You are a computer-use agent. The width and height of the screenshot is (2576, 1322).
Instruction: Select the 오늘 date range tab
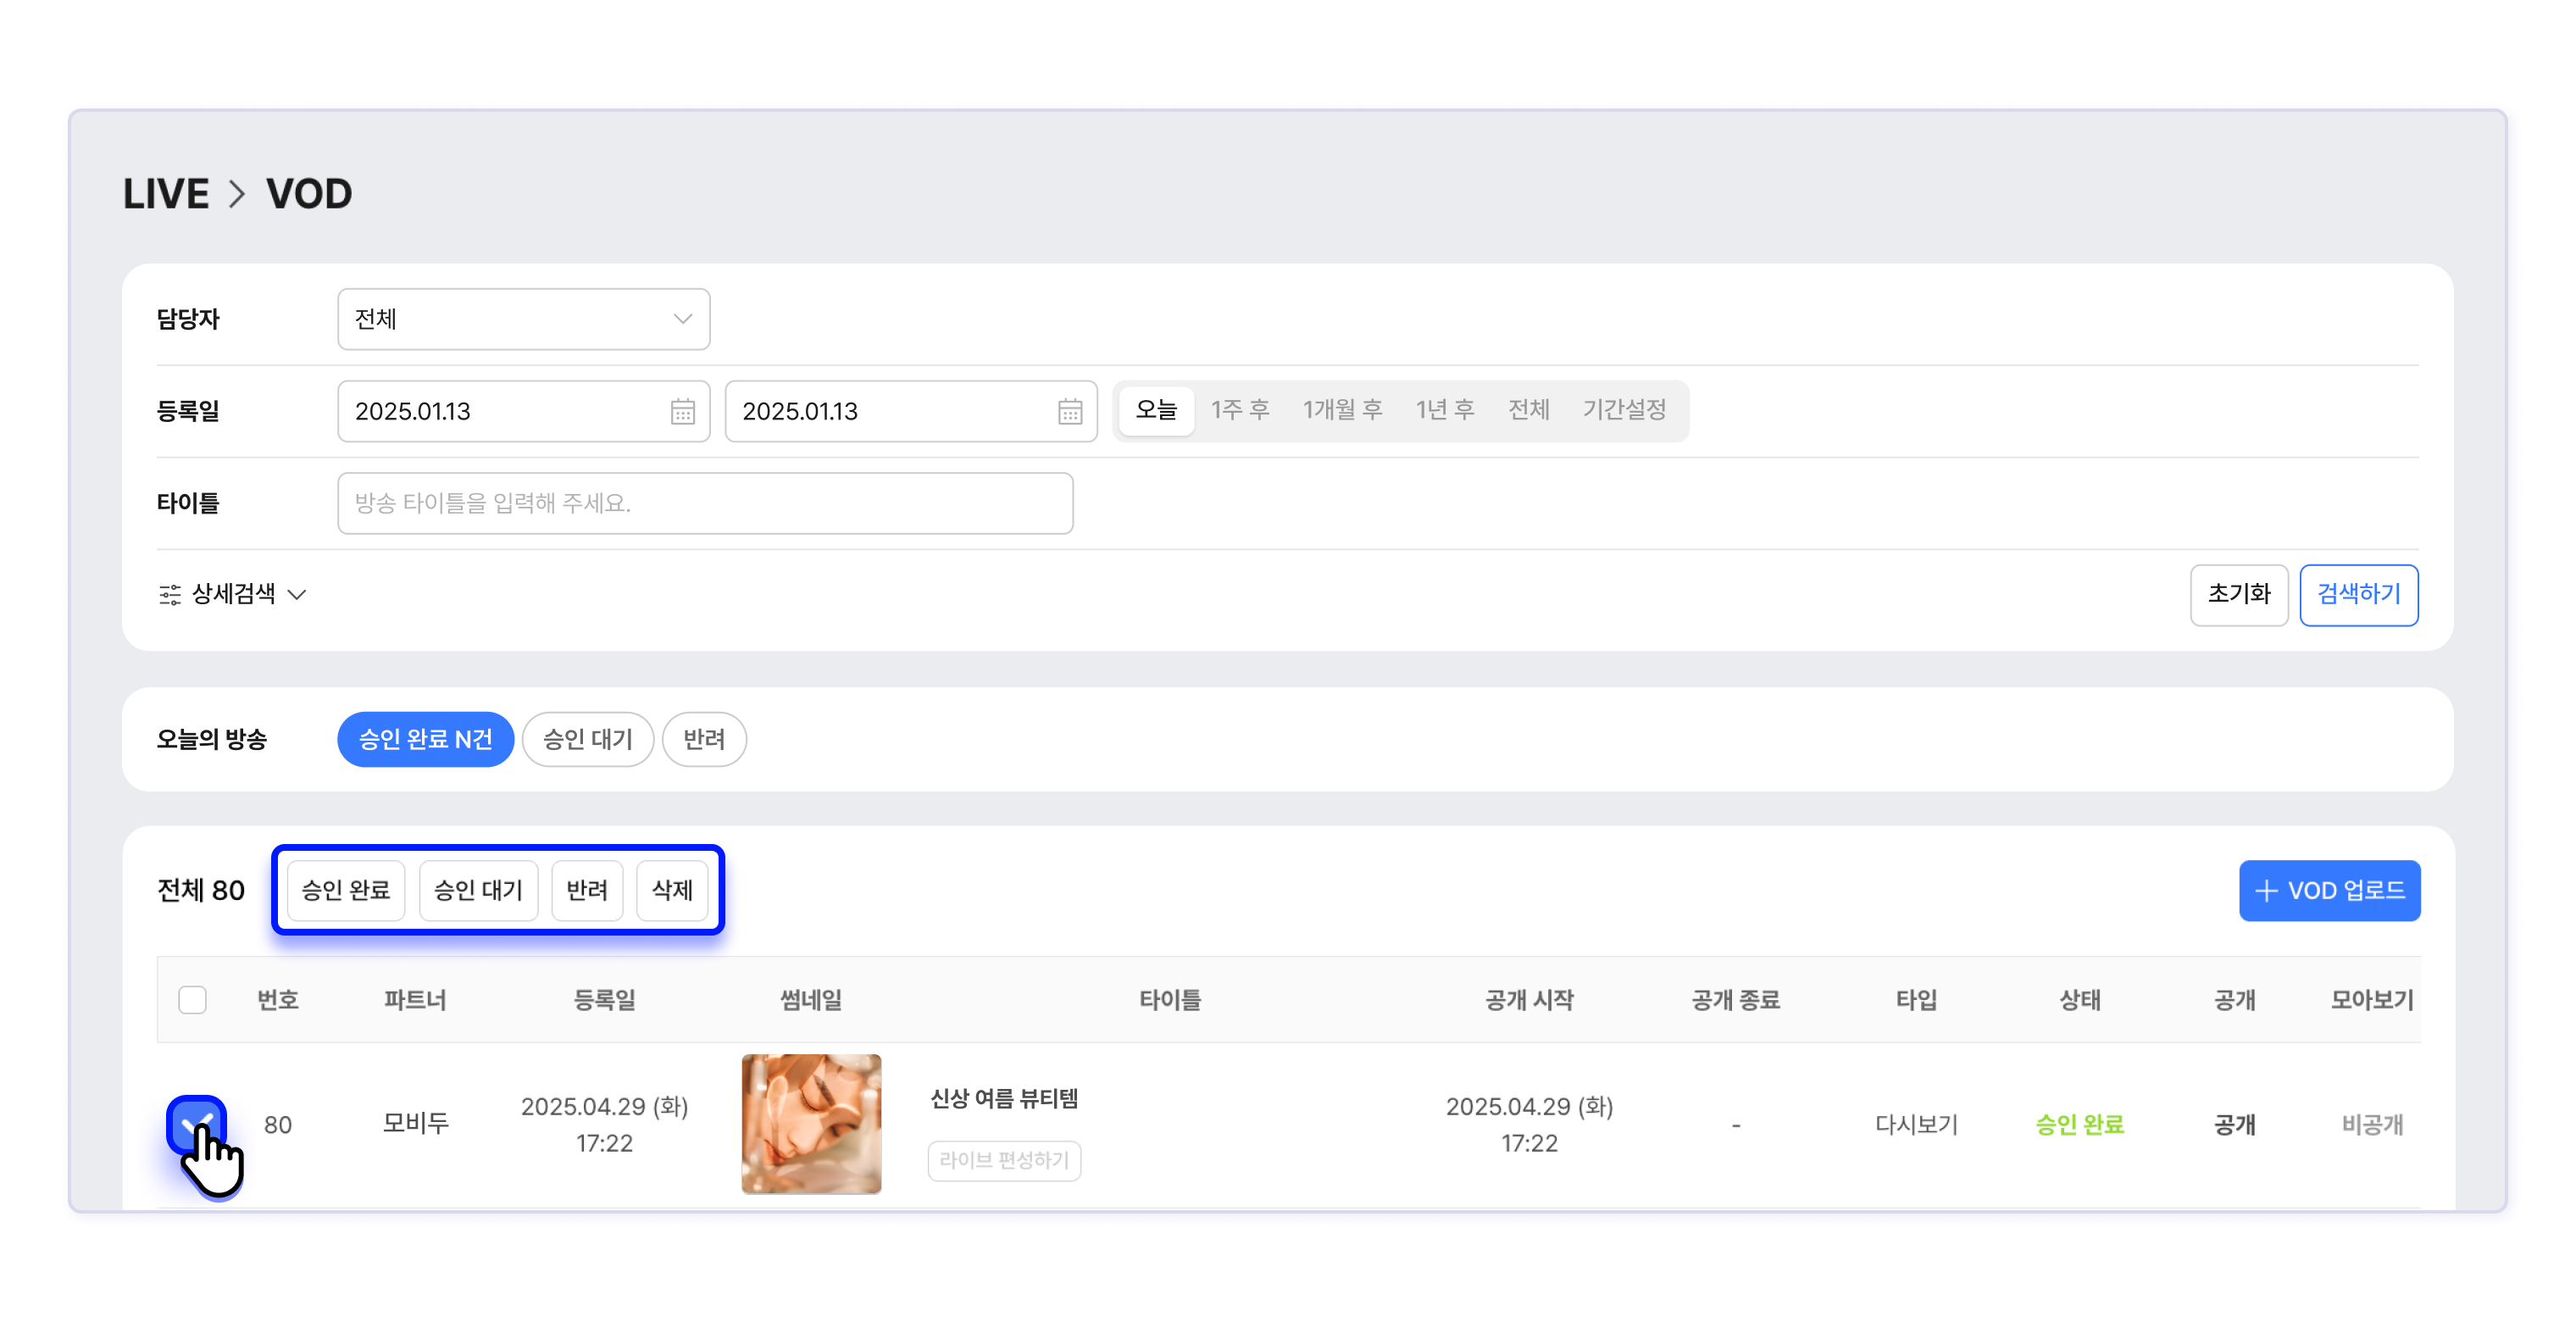tap(1156, 410)
